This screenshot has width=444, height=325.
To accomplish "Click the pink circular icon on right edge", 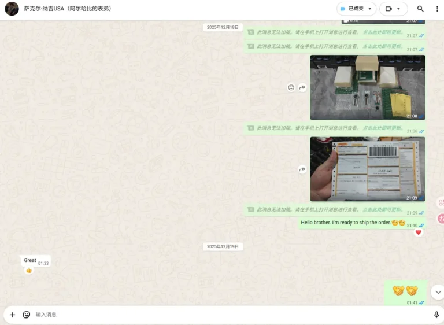I will tap(441, 219).
